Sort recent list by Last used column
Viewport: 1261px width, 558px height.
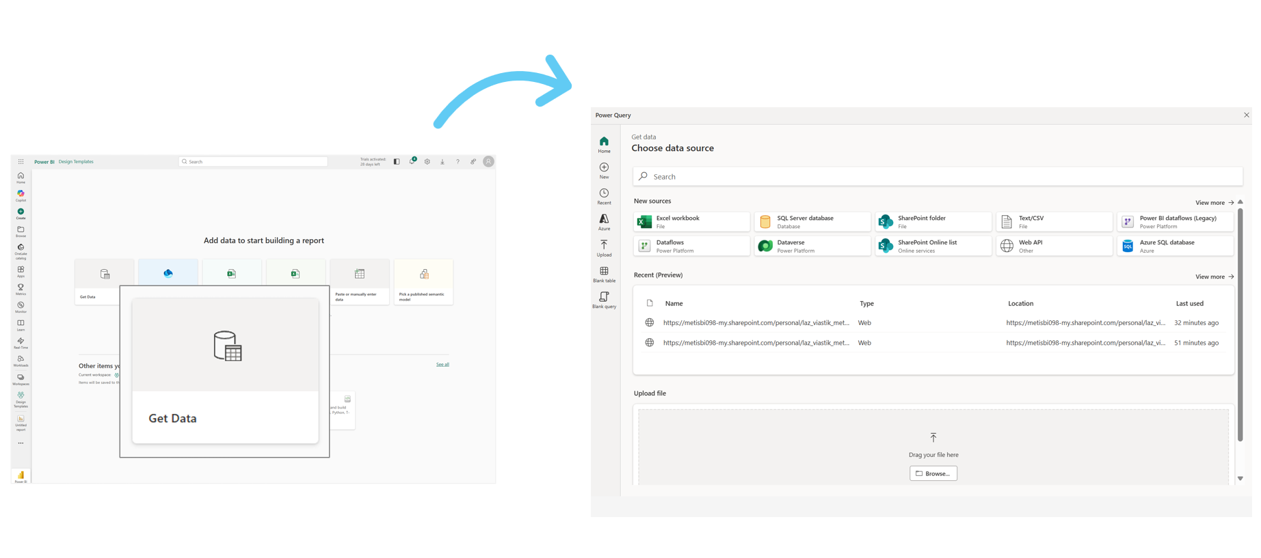pyautogui.click(x=1189, y=303)
